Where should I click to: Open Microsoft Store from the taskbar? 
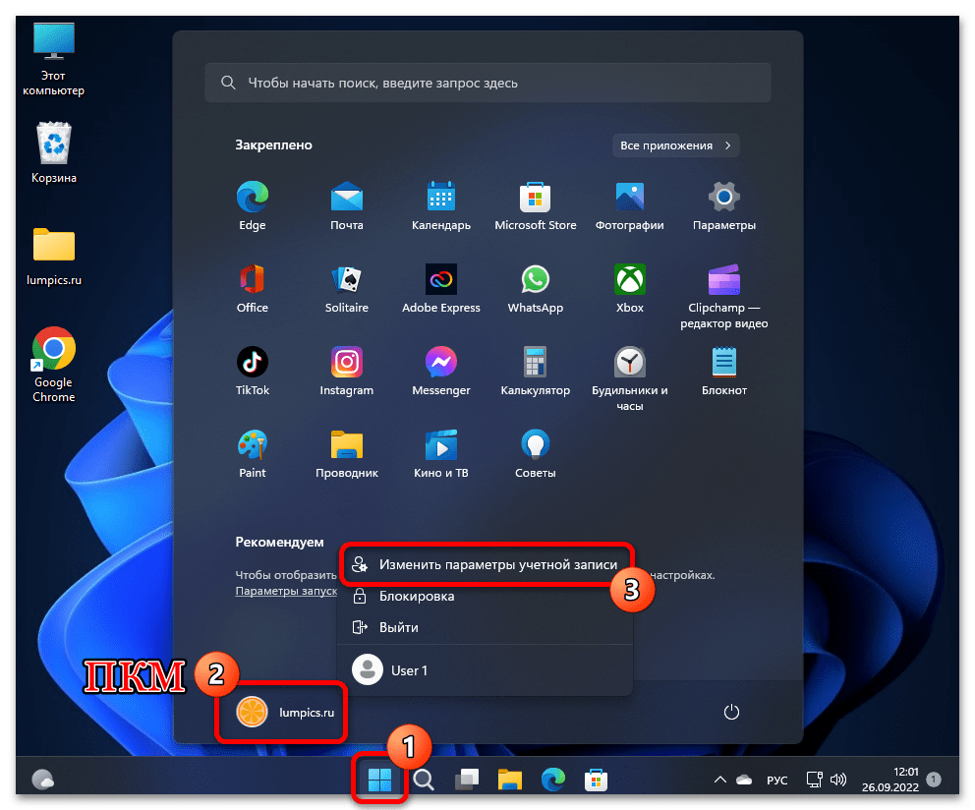[596, 779]
